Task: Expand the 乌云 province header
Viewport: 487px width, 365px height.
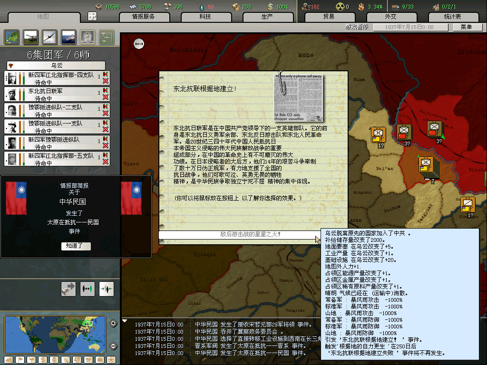Action: [x=56, y=65]
